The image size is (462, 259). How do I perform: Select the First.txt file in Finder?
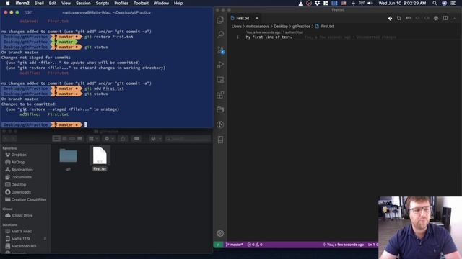click(100, 159)
